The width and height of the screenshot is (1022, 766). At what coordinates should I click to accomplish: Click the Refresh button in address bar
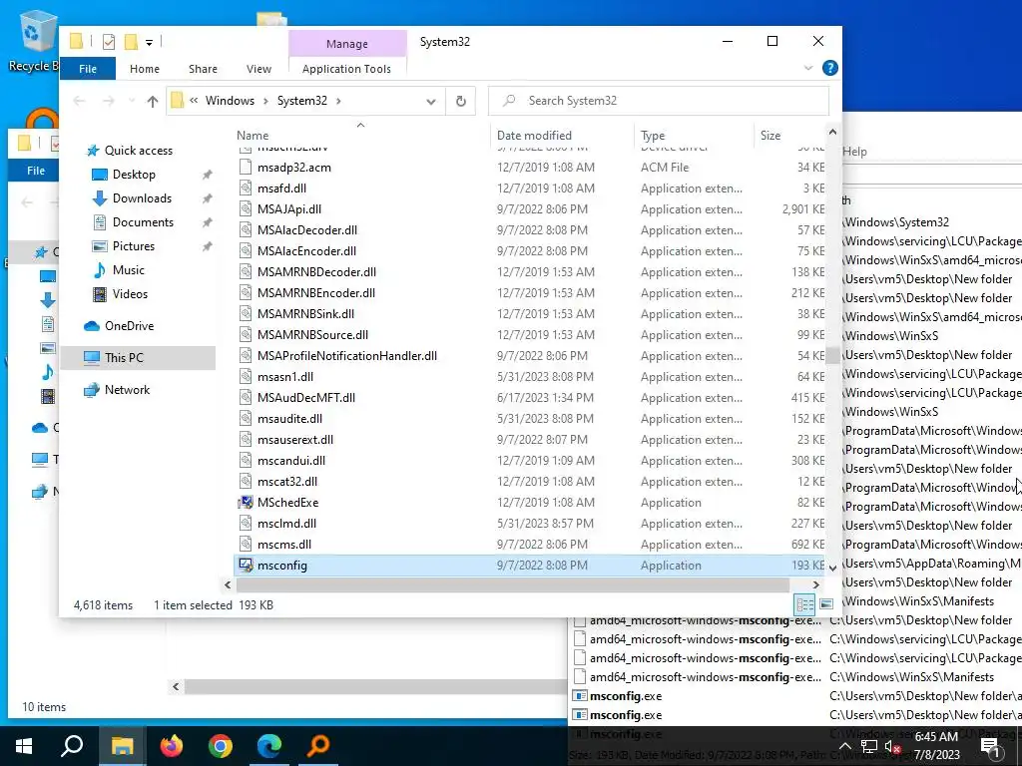click(461, 101)
